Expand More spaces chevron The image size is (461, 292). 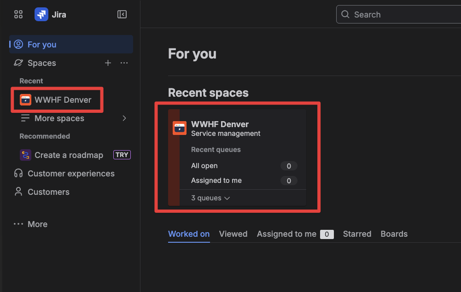(x=124, y=118)
